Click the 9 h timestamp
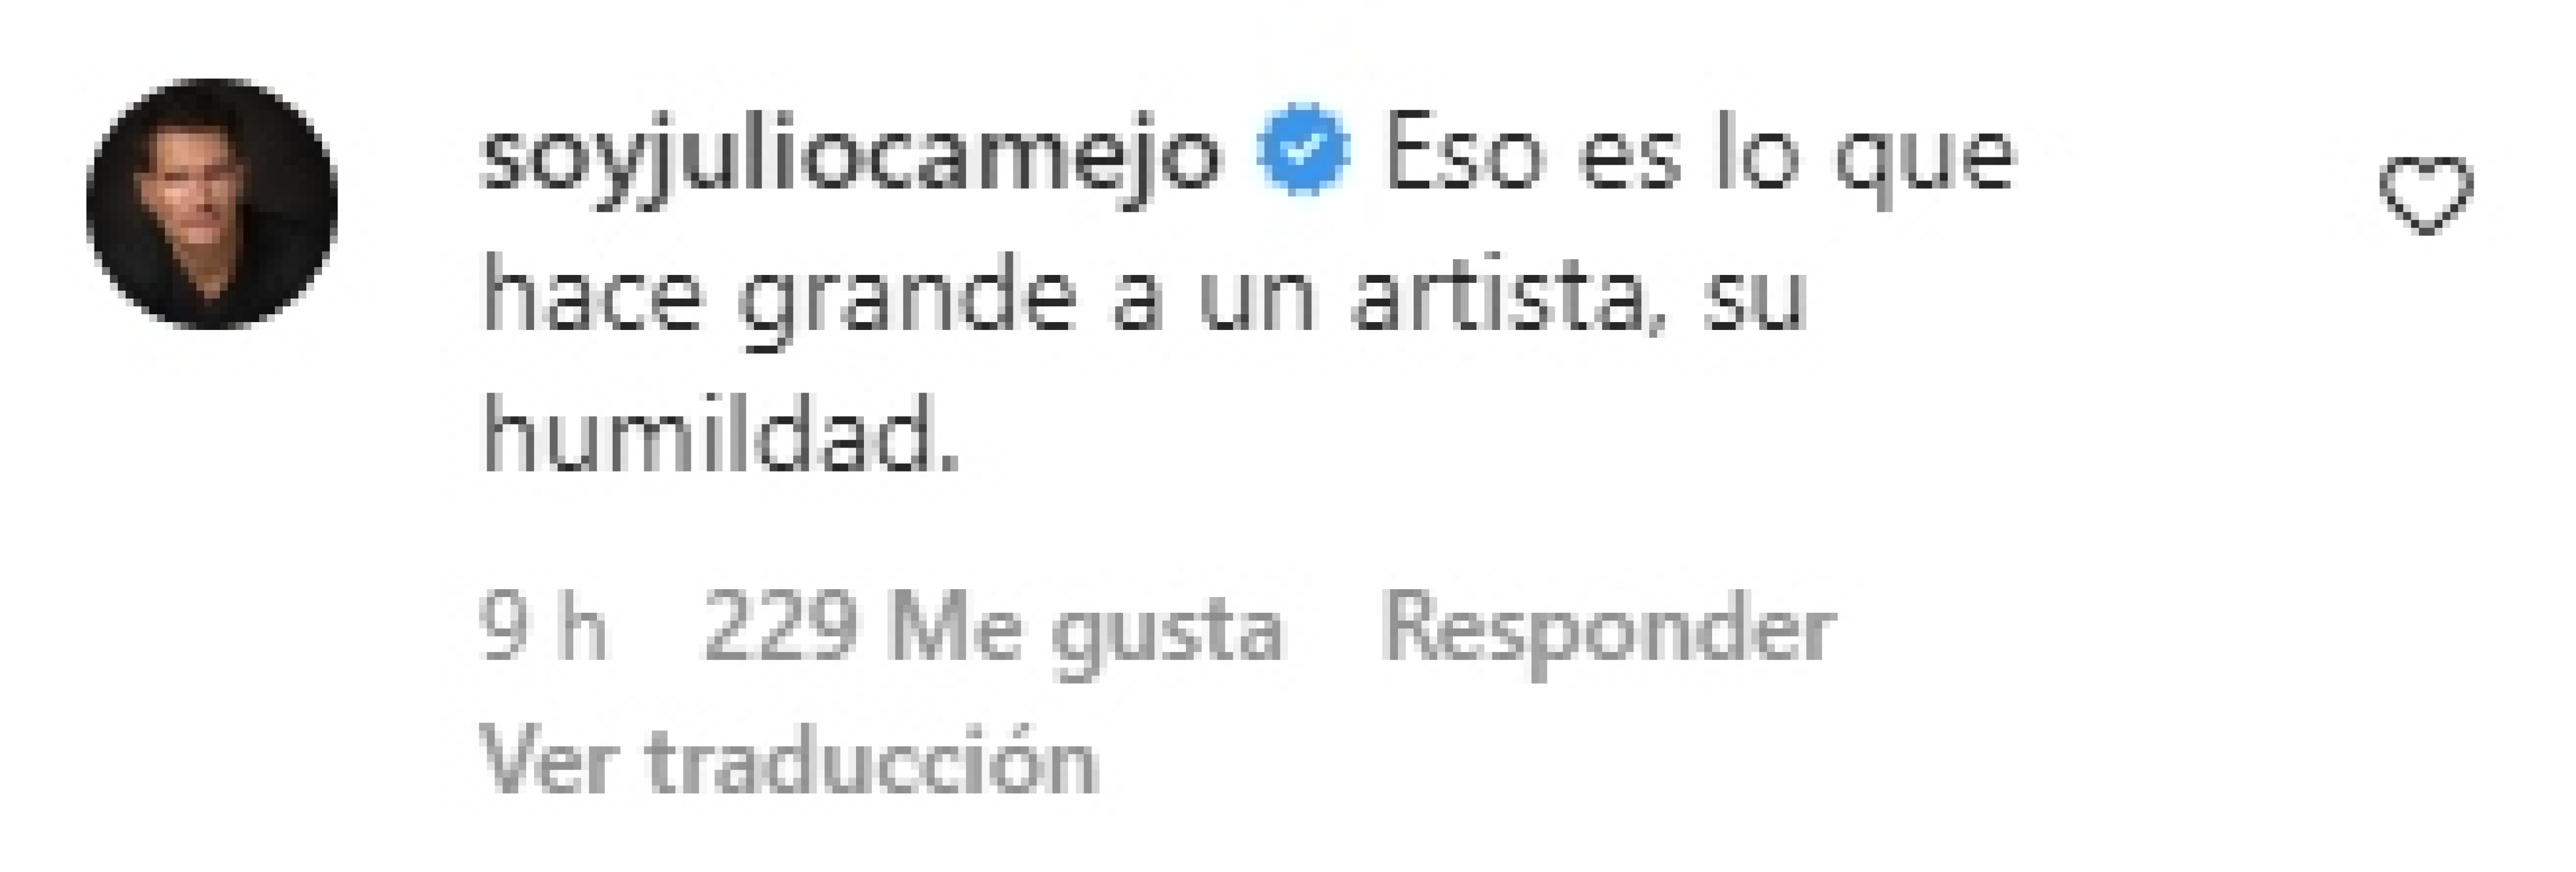The width and height of the screenshot is (2576, 872). [544, 628]
